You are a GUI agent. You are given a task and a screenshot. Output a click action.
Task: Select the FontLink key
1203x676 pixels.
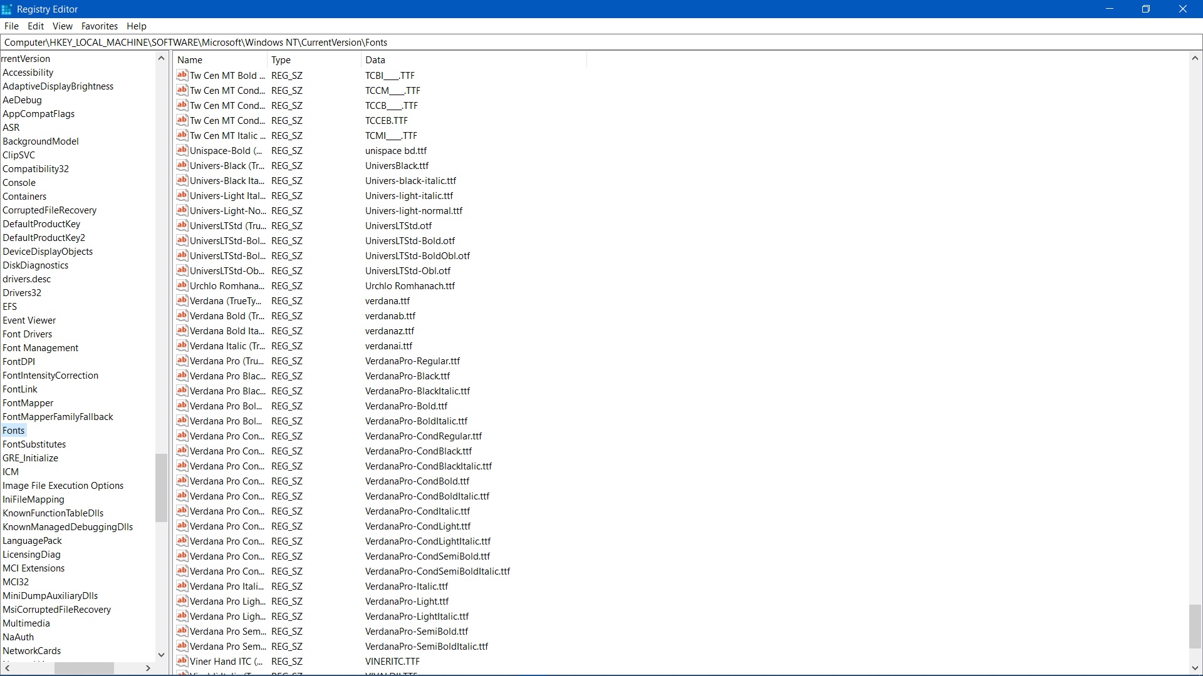click(x=20, y=389)
